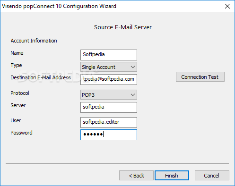Screen dimensions: 235x186
Task: Close the Configuration Wizard window
Action: pyautogui.click(x=227, y=6)
